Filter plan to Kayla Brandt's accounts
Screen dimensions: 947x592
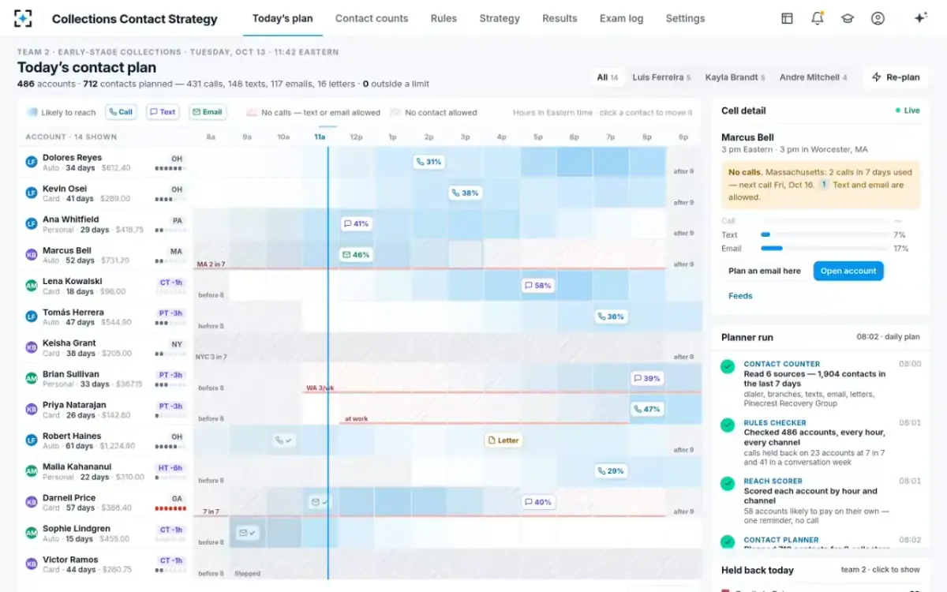click(736, 77)
